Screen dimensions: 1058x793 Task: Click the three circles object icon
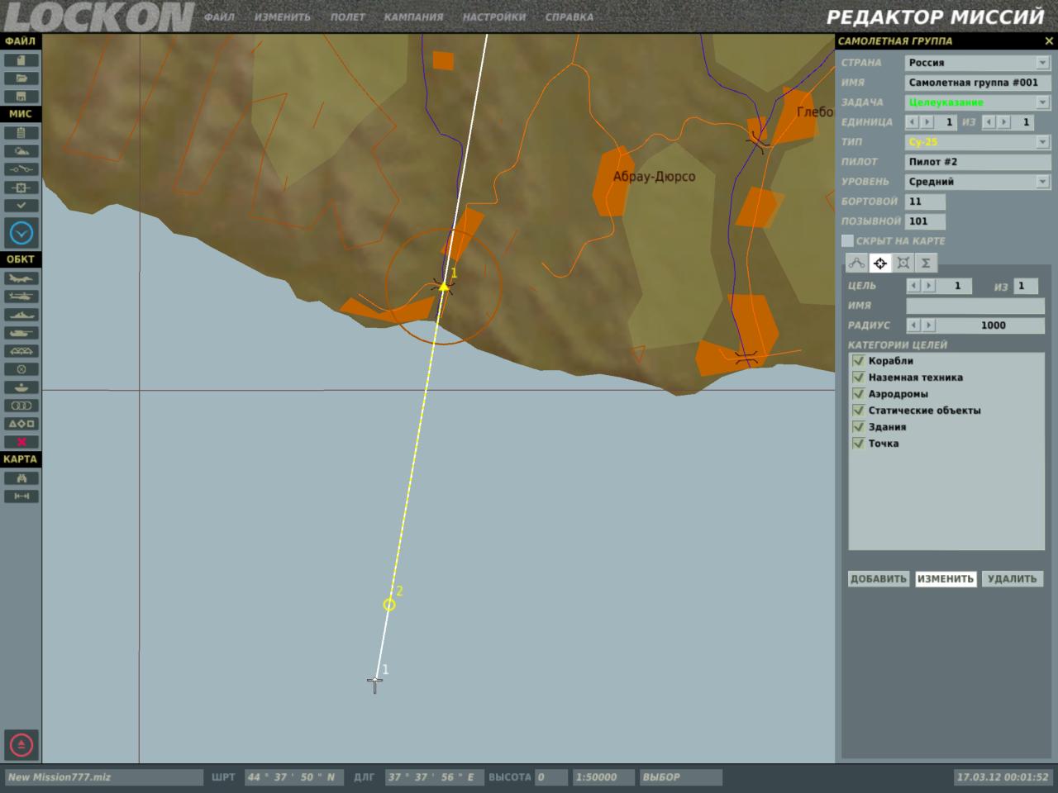[21, 406]
